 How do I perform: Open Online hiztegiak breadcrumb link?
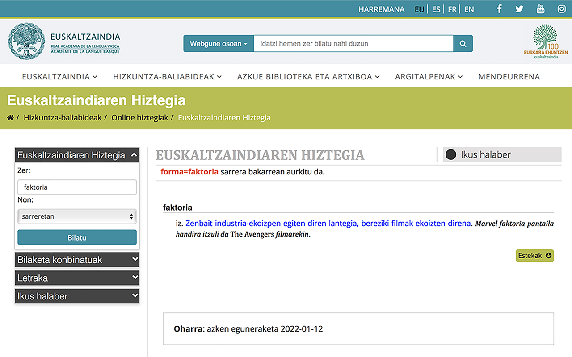point(140,118)
